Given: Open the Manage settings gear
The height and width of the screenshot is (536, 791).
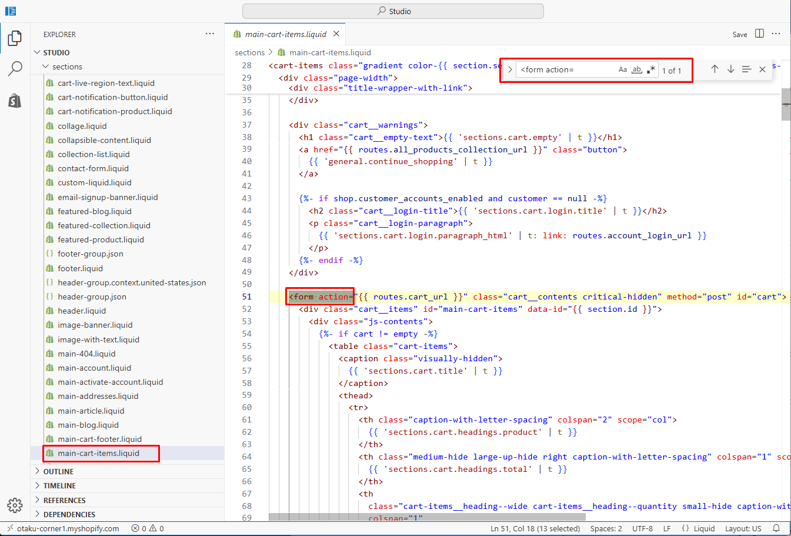Looking at the screenshot, I should [x=15, y=505].
